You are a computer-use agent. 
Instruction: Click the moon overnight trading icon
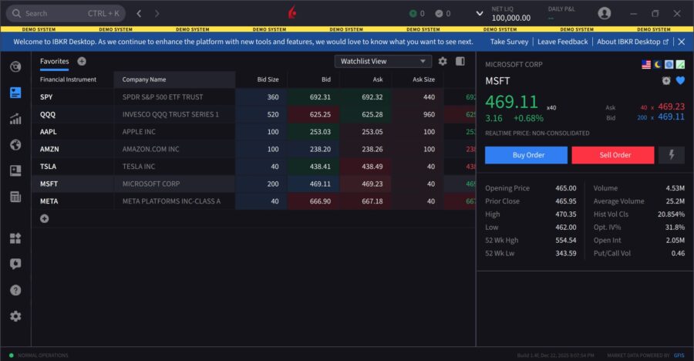pyautogui.click(x=658, y=65)
